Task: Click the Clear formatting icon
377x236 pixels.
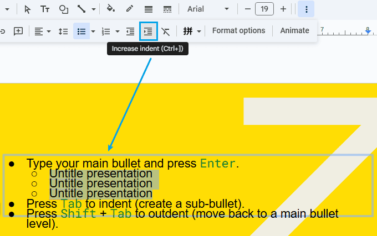Action: [166, 32]
